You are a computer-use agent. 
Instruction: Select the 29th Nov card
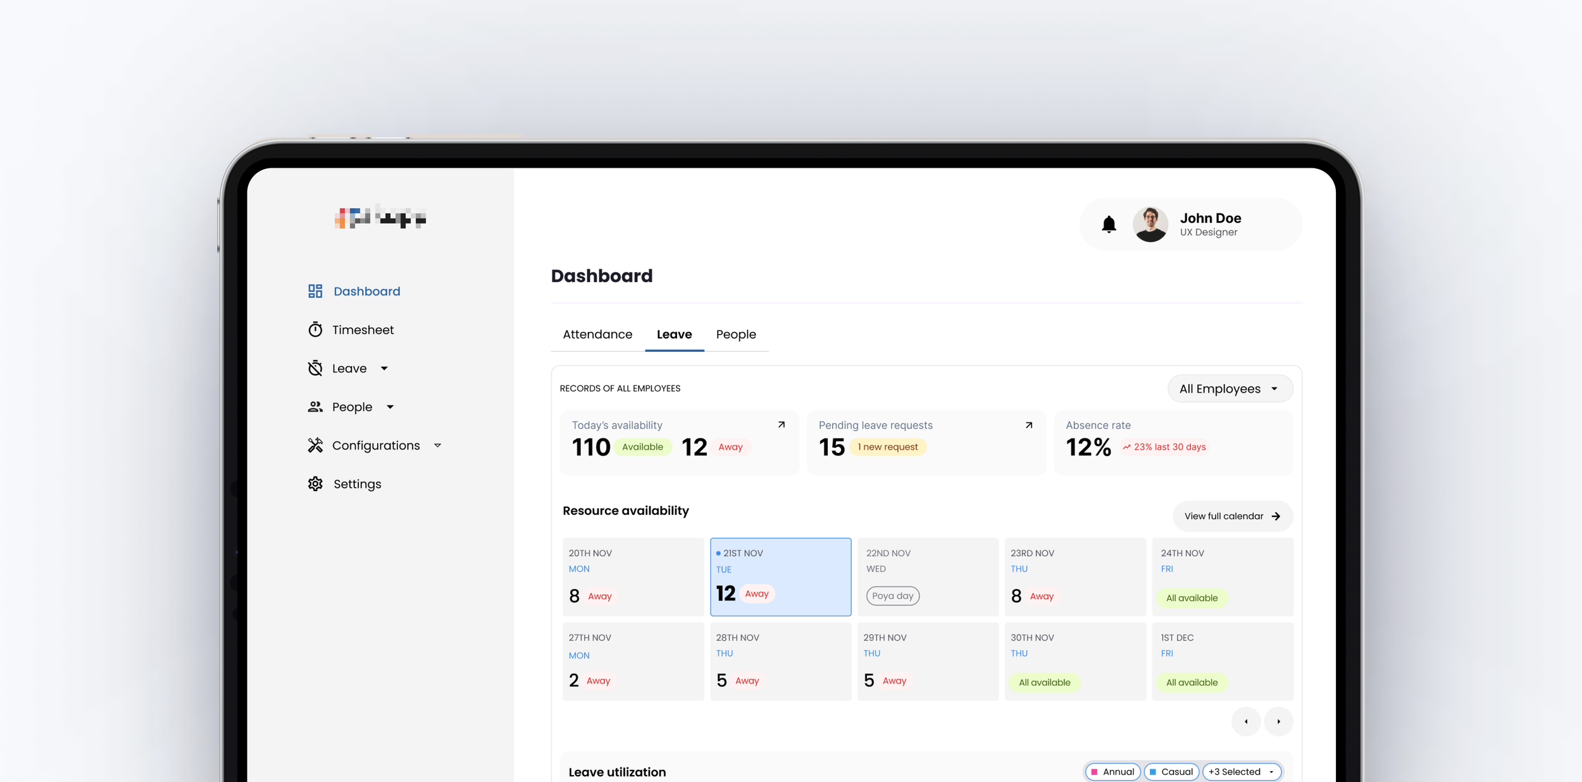(x=928, y=661)
